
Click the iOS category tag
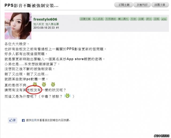[x=164, y=19]
